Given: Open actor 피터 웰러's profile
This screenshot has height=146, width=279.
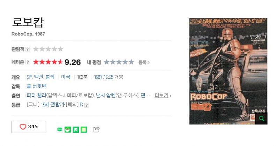Looking at the screenshot, I should click(36, 96).
